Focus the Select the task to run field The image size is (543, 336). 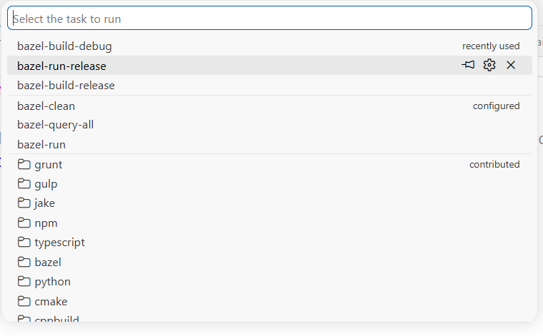(269, 18)
